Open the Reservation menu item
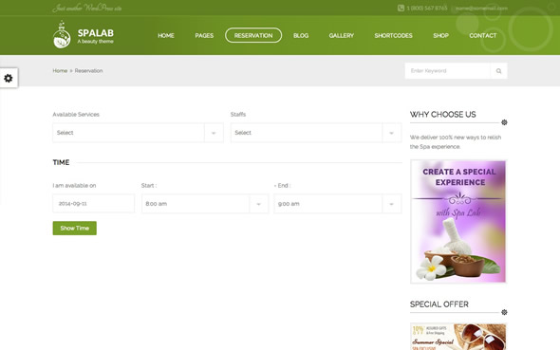The image size is (560, 350). click(253, 35)
